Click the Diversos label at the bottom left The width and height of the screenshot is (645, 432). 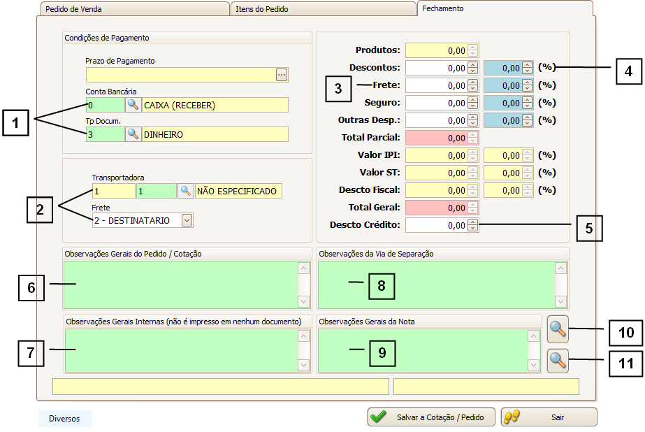click(x=64, y=419)
